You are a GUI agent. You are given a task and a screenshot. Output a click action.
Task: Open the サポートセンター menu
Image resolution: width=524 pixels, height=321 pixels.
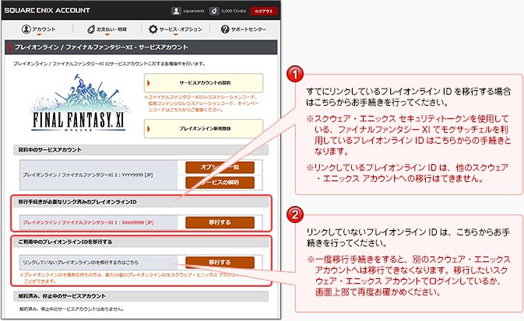244,30
